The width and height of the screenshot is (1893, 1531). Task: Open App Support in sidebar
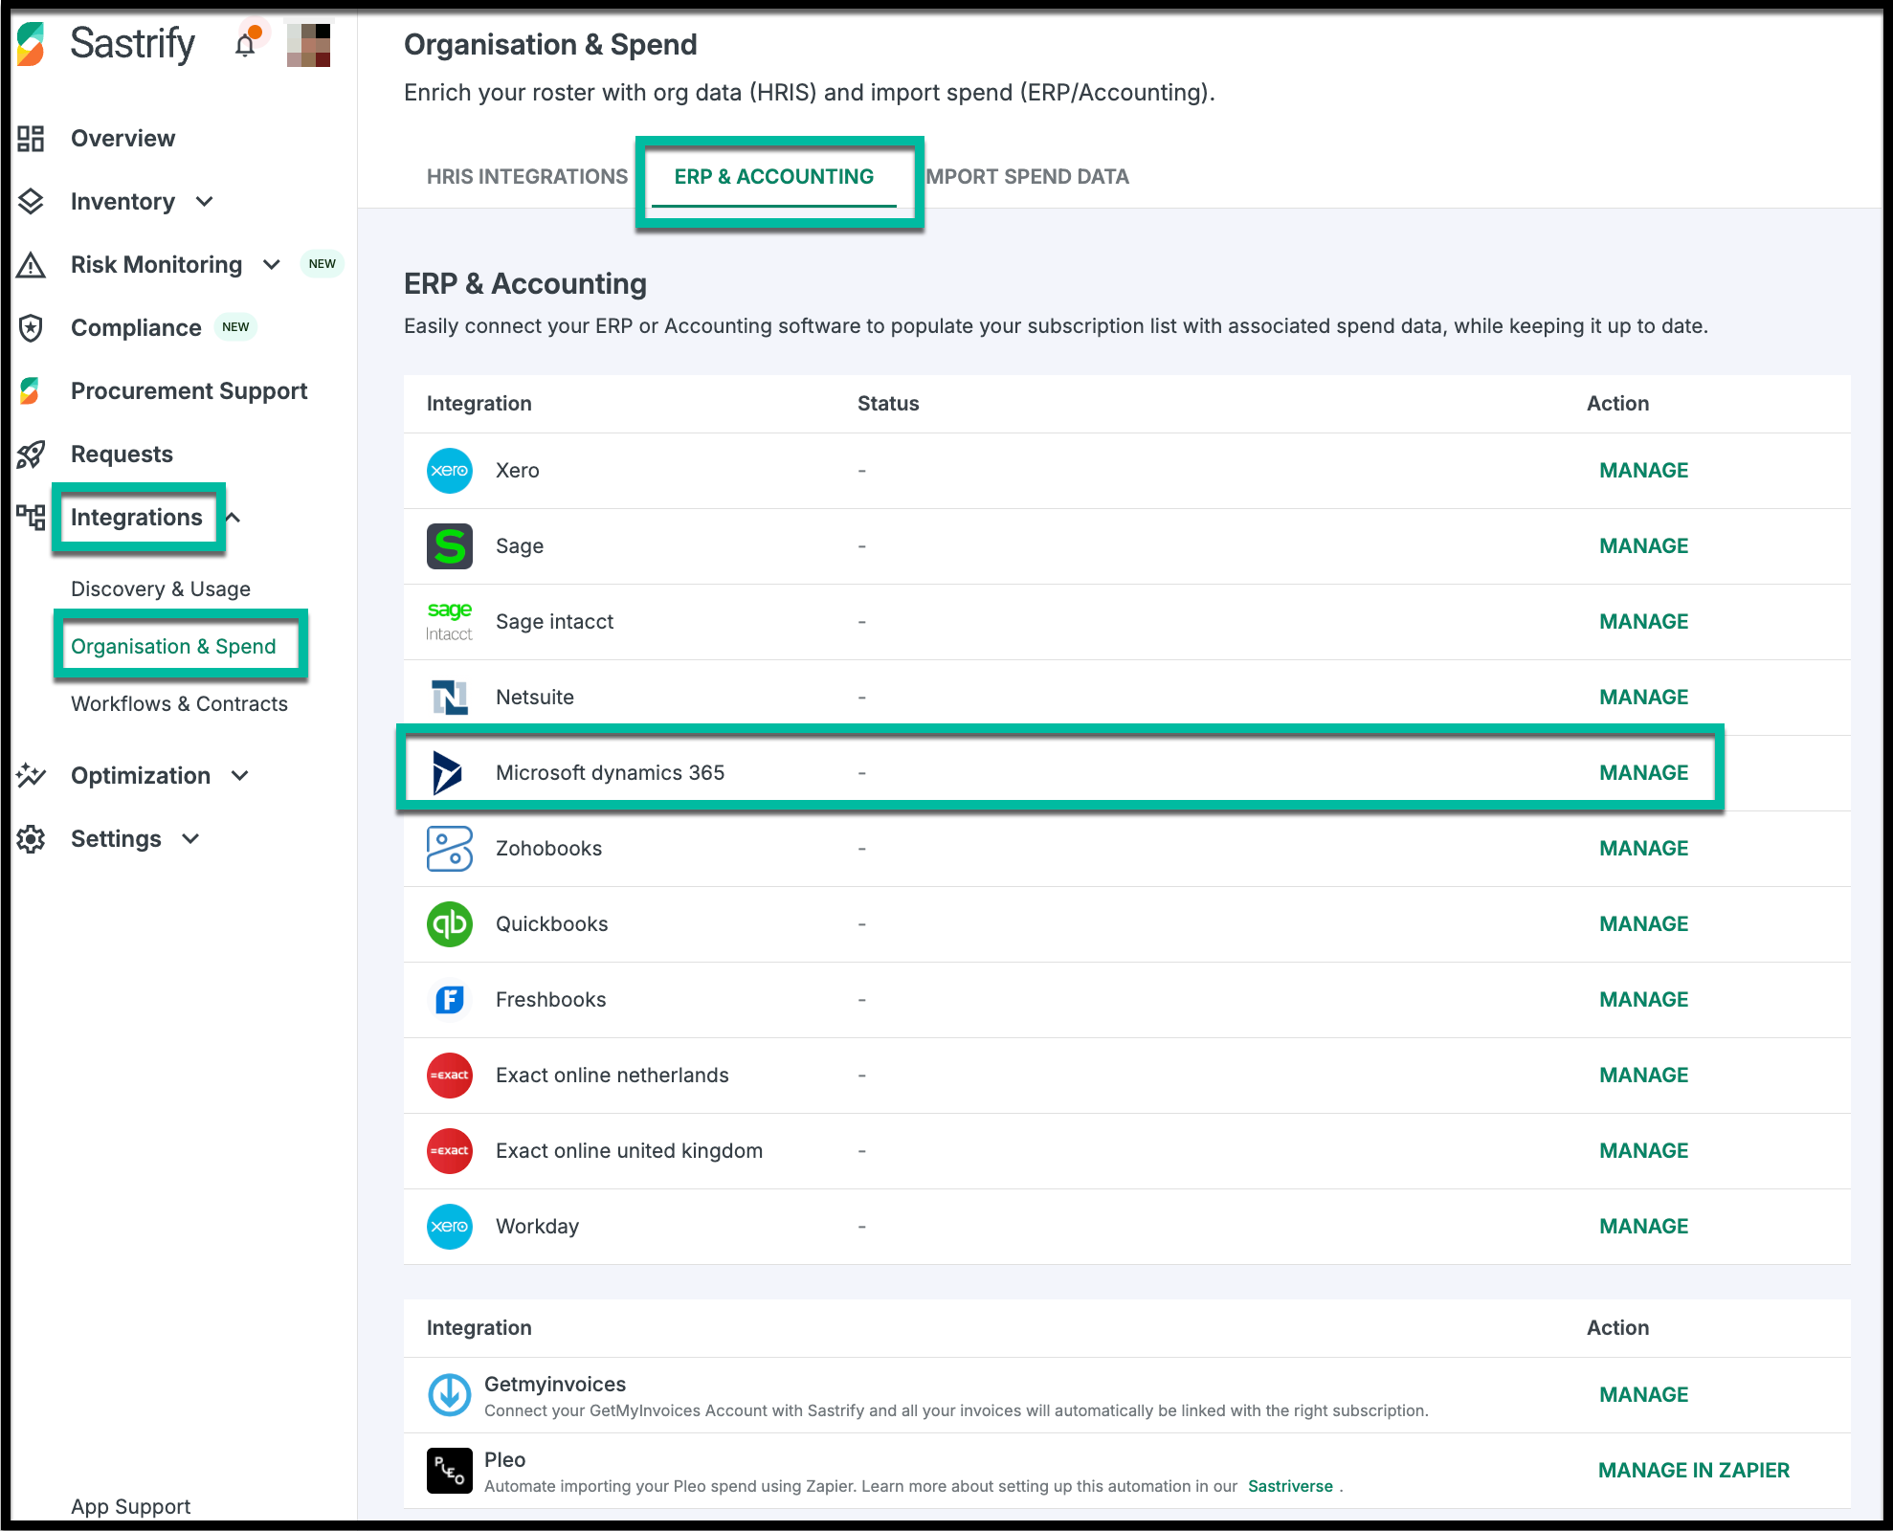(130, 1507)
